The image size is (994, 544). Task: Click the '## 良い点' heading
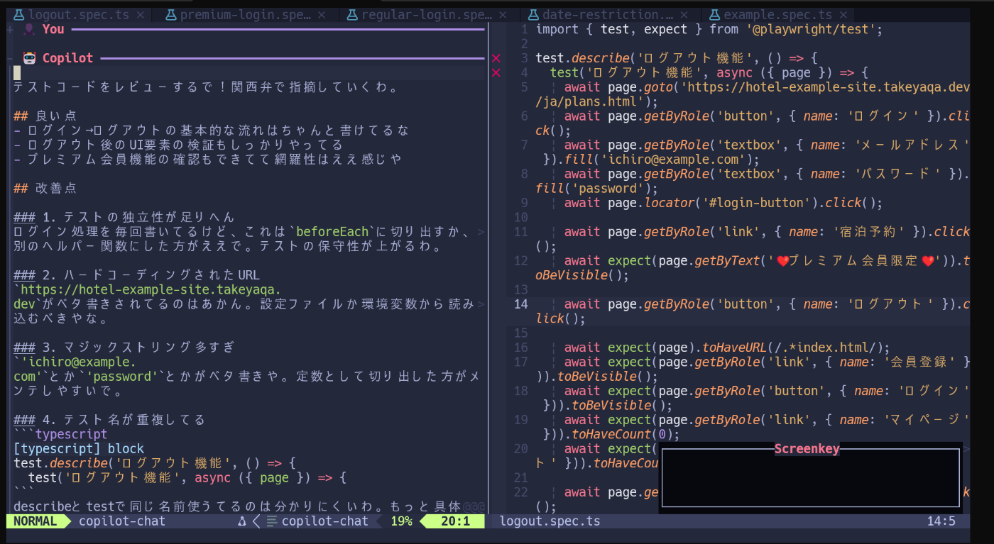[45, 116]
